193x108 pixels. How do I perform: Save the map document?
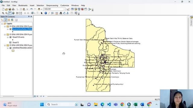[x=10, y=9]
